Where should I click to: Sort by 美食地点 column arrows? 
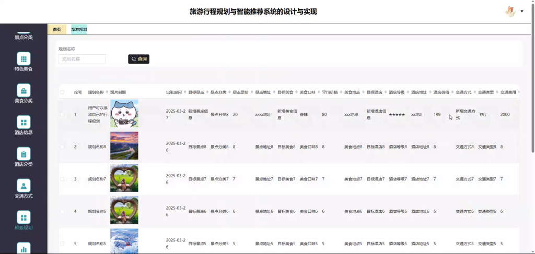pos(364,92)
